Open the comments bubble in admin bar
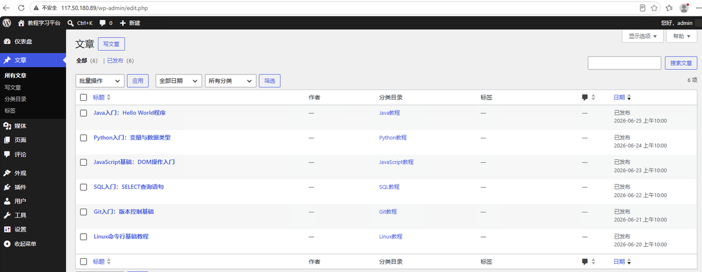The height and width of the screenshot is (272, 702). coord(106,23)
